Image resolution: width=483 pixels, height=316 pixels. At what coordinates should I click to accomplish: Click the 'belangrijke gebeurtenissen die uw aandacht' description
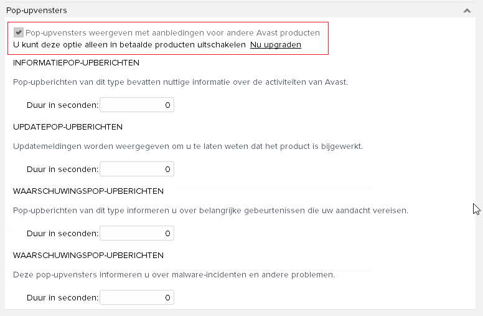tap(210, 211)
